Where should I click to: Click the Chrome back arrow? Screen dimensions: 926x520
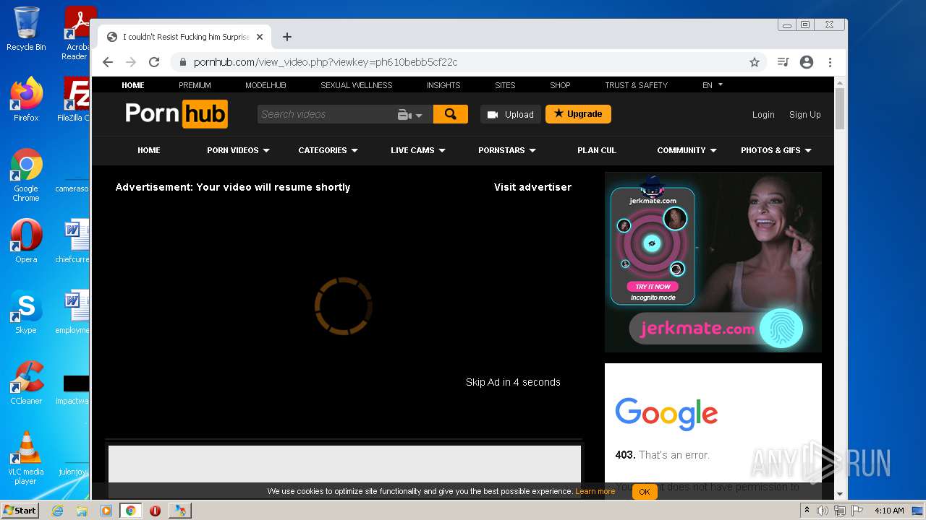(x=108, y=62)
